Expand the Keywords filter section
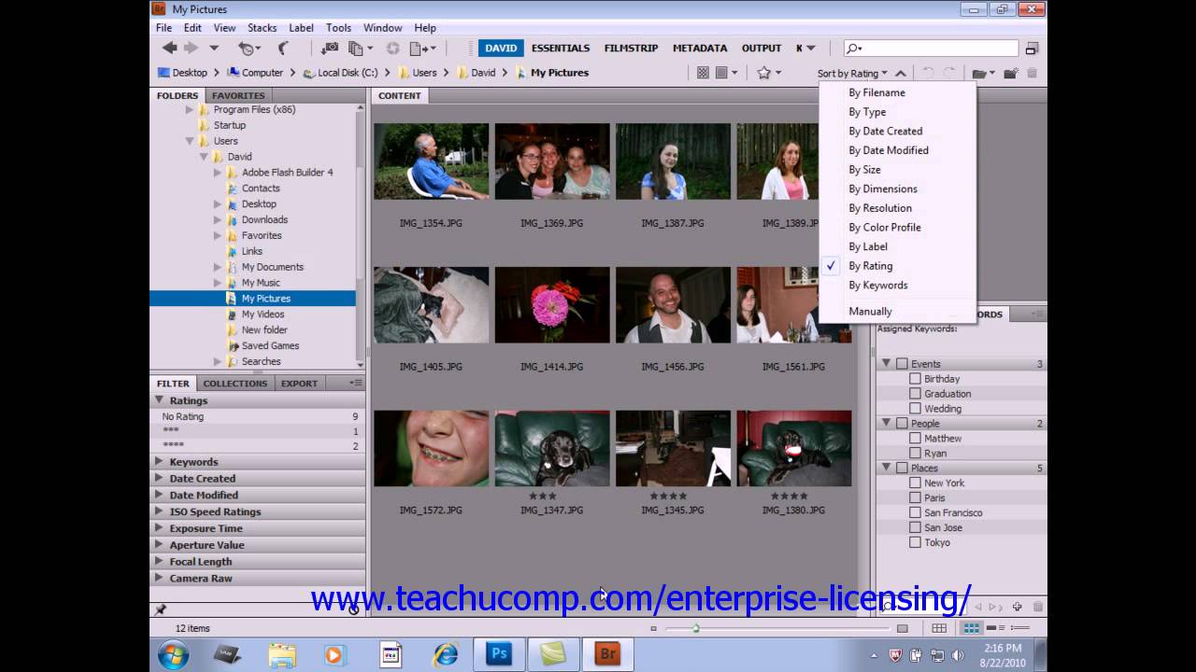 159,461
